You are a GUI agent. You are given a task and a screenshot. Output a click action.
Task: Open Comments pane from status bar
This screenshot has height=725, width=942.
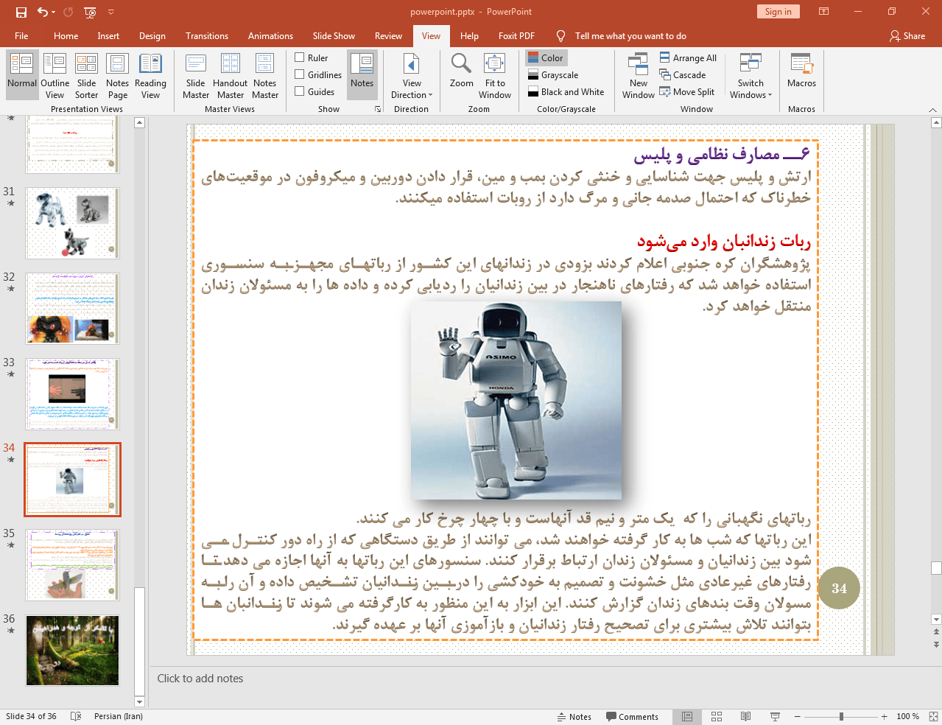[632, 717]
